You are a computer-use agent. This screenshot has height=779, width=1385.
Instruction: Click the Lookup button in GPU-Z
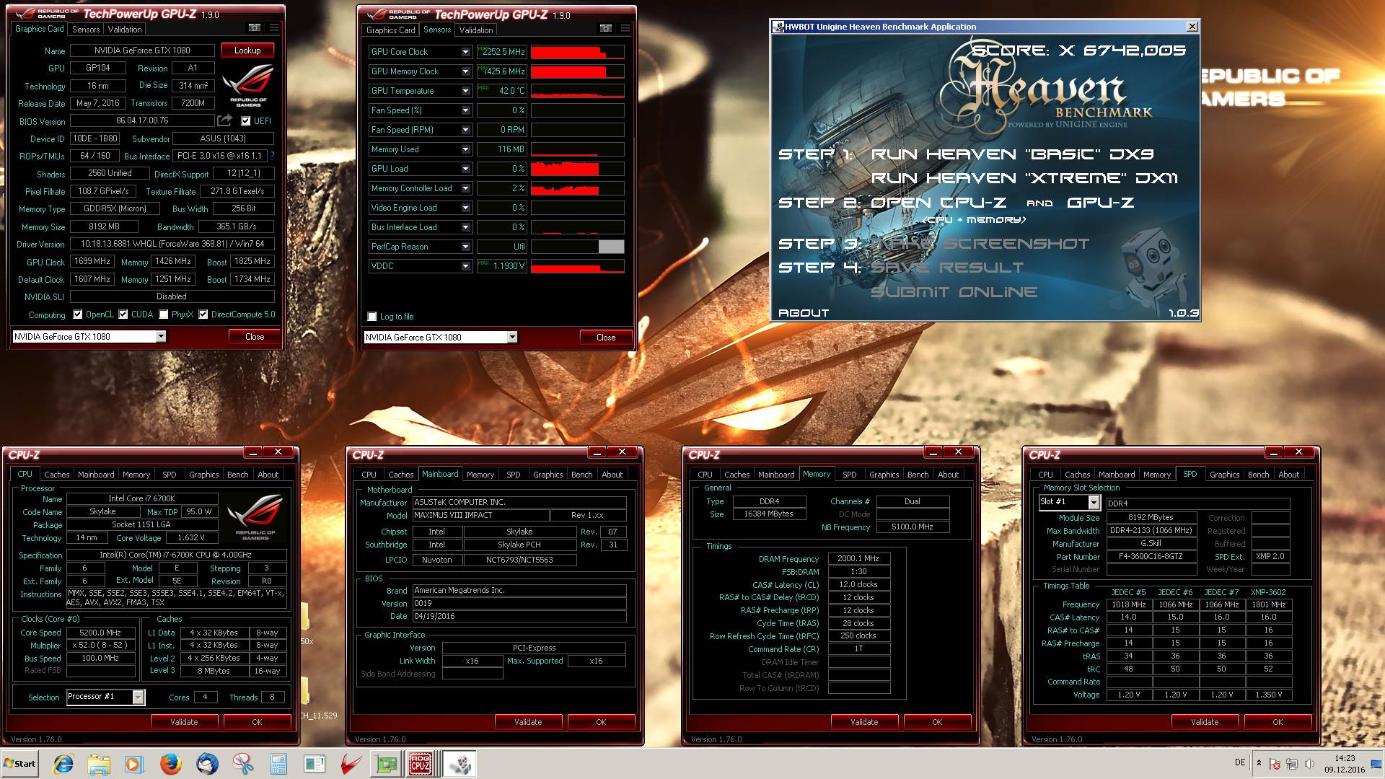tap(247, 50)
